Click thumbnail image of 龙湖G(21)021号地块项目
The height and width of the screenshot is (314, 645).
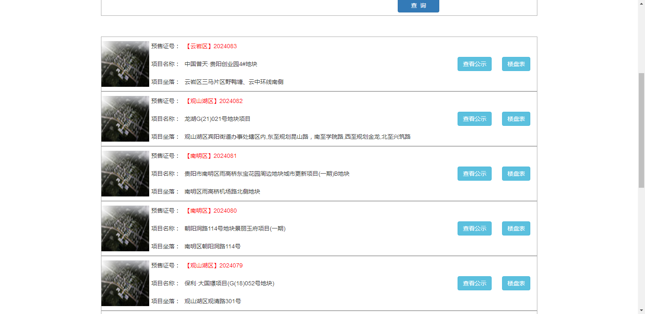click(x=125, y=119)
